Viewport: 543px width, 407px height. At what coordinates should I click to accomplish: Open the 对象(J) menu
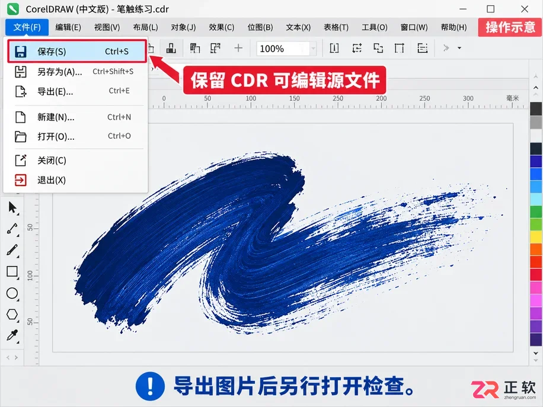pos(183,27)
